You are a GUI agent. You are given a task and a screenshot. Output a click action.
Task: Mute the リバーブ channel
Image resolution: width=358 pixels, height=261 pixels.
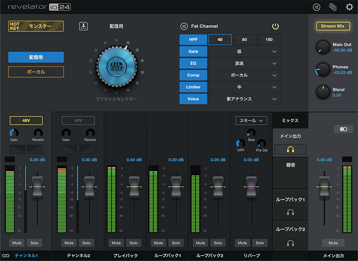pyautogui.click(x=242, y=243)
